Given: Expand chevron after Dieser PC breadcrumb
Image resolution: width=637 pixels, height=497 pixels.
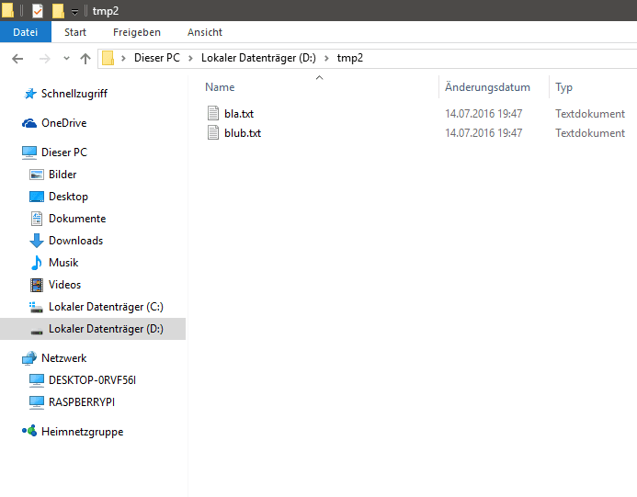Looking at the screenshot, I should [190, 58].
